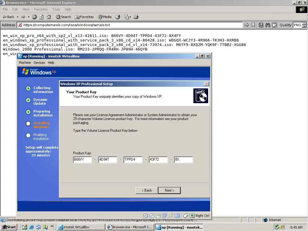The width and height of the screenshot is (308, 231).
Task: Open the Machine menu in VirtualBox
Action: coord(25,63)
